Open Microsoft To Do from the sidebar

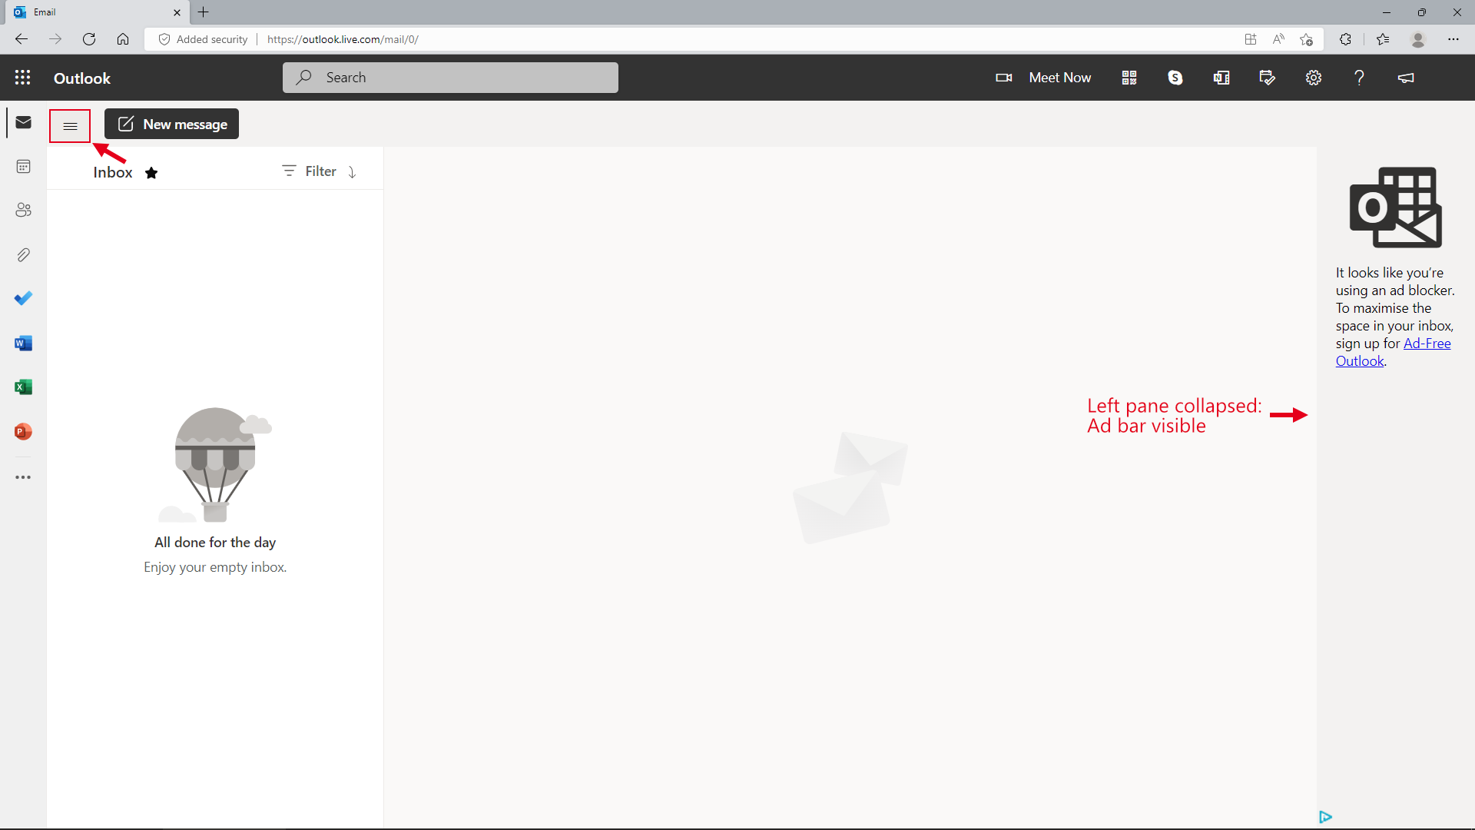23,298
